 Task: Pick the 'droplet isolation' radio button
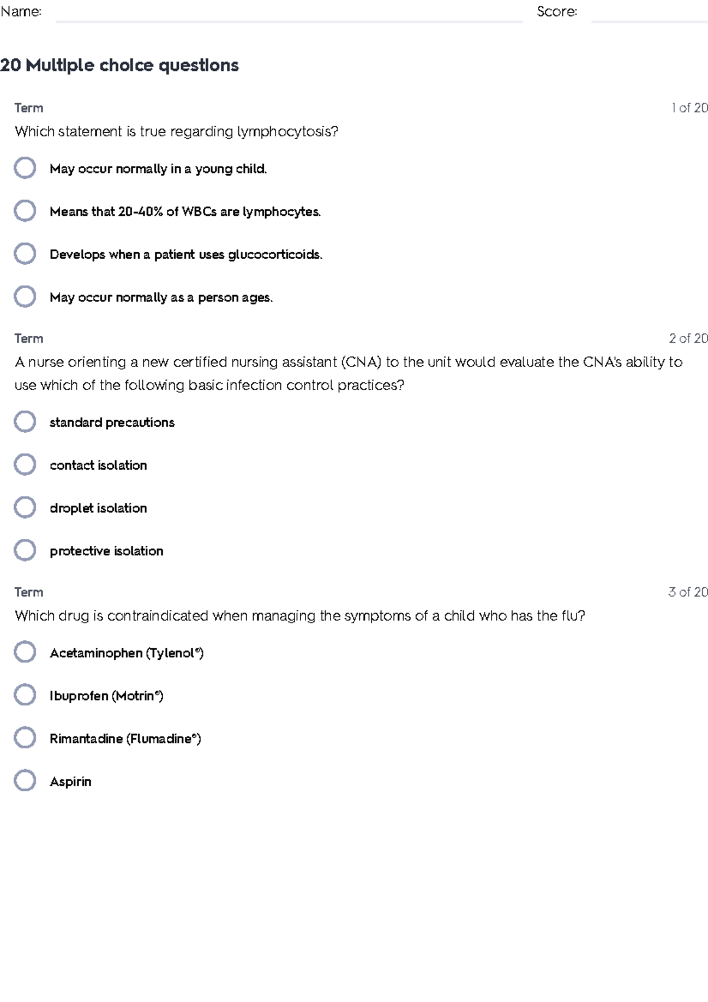click(25, 507)
